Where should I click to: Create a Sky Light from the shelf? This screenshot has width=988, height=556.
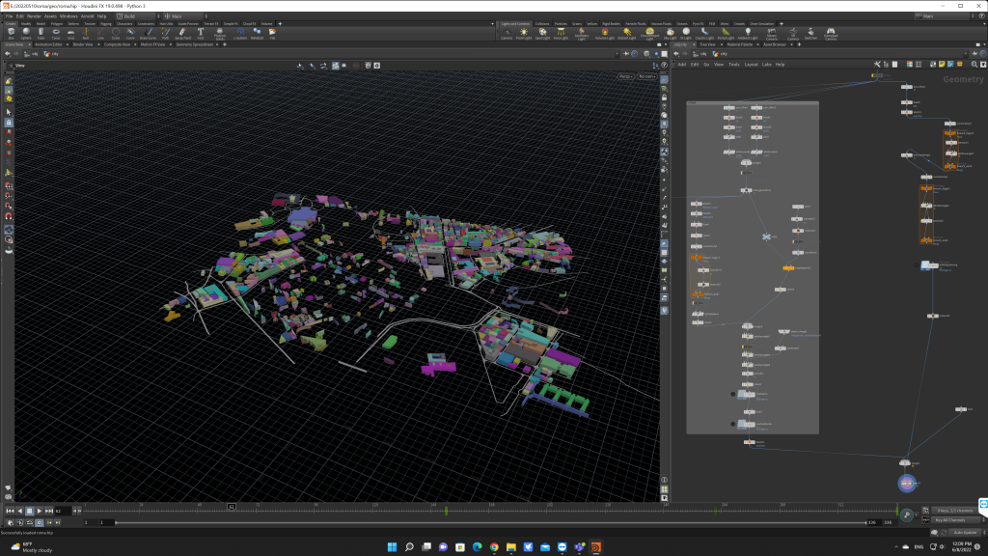669,34
